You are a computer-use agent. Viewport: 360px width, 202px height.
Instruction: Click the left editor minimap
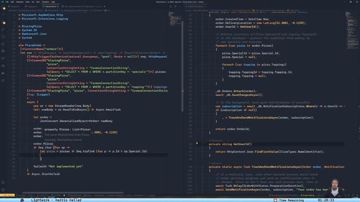tap(175, 19)
